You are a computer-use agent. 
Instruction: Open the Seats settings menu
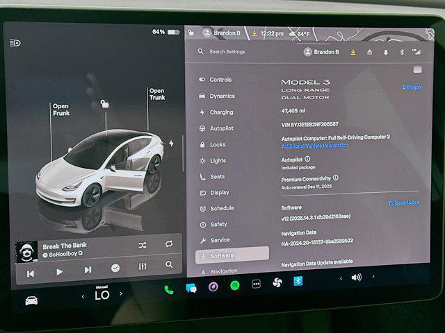(212, 177)
